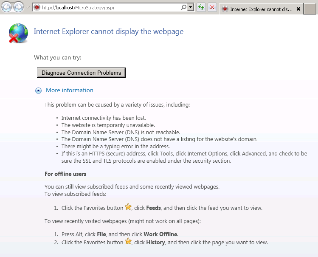The image size is (318, 257).
Task: Click the favicon on the browser tab
Action: 225,9
